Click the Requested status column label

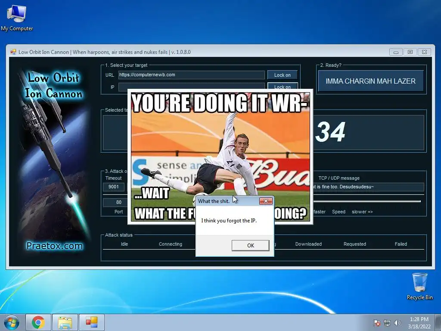tap(355, 244)
